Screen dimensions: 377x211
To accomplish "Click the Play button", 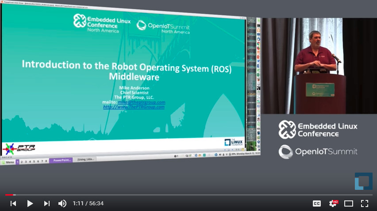I will pos(30,203).
